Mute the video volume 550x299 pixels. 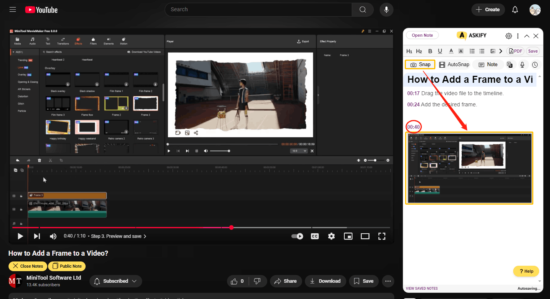point(53,236)
